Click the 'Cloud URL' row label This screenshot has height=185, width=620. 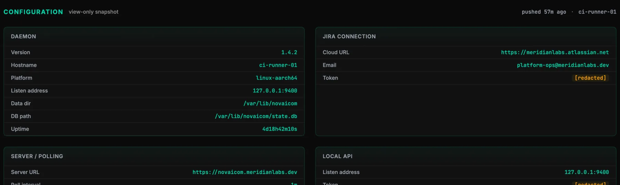(336, 52)
